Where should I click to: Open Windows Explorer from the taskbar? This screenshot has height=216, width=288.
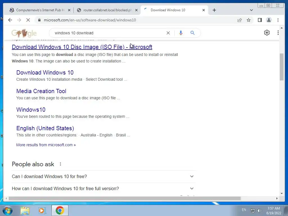pyautogui.click(x=25, y=210)
